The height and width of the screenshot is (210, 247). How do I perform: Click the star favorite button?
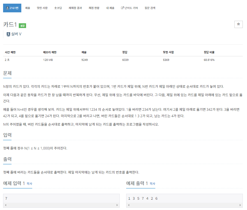coord(238,24)
